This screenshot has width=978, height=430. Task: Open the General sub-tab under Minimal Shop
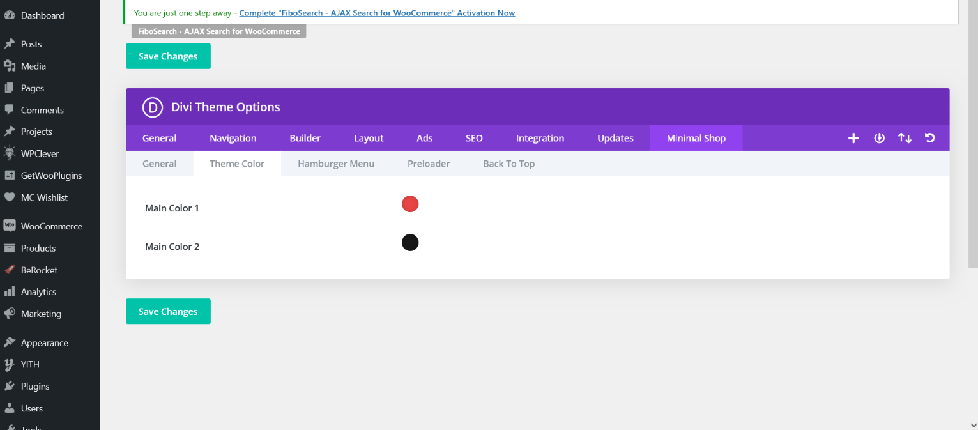(x=159, y=164)
